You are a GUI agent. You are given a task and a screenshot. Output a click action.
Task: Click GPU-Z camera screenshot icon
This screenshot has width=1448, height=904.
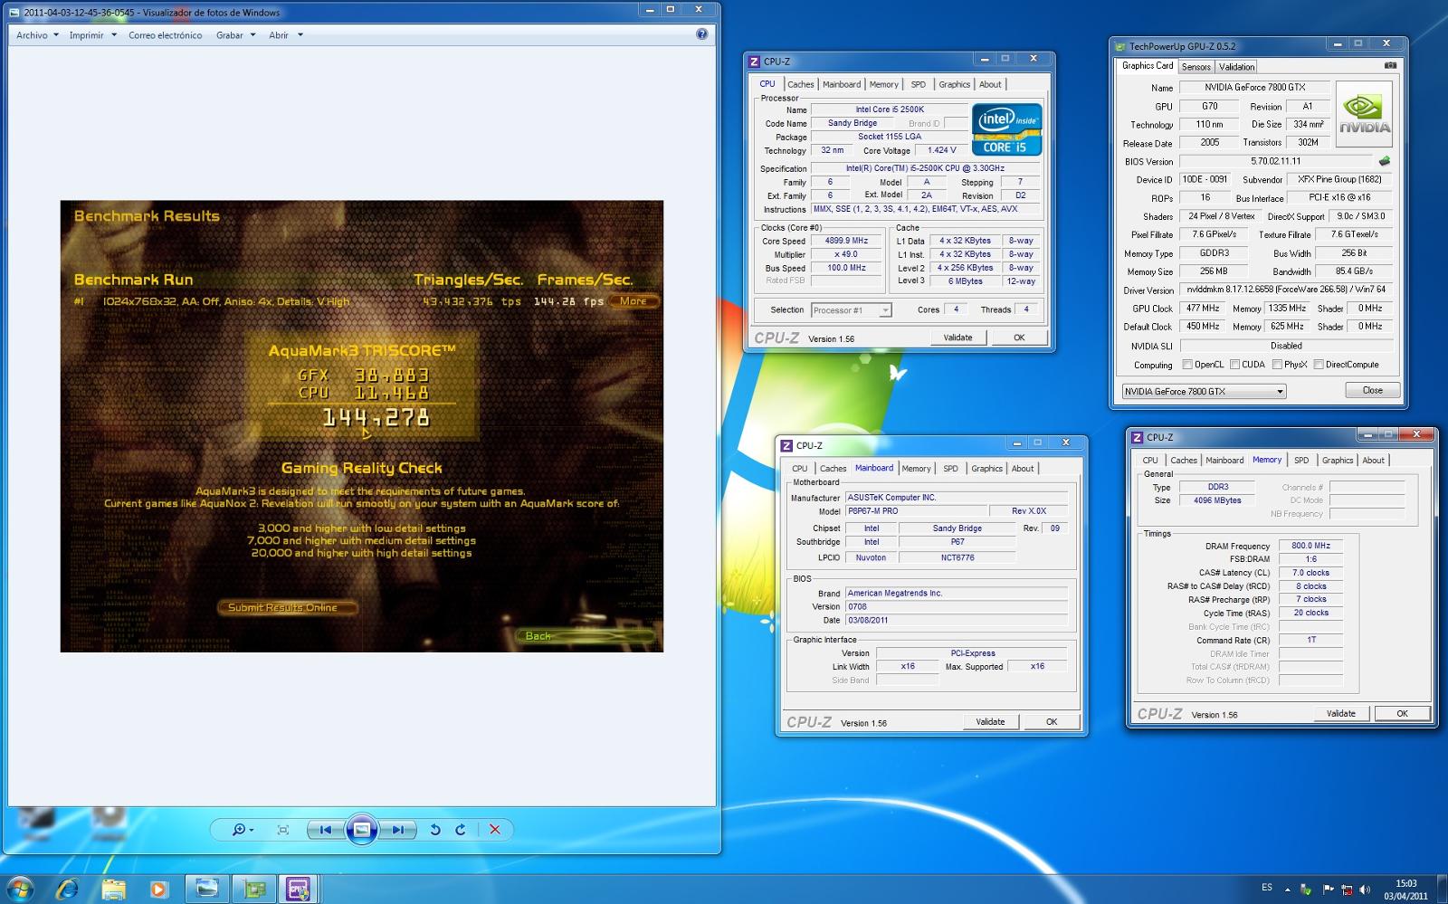tap(1391, 65)
